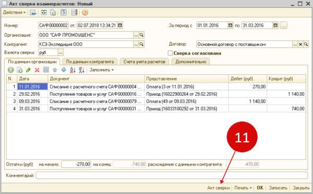
Task: Click the Записать button
Action: point(278,188)
